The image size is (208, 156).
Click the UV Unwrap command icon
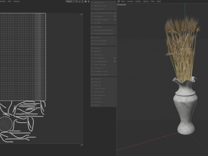click(x=92, y=16)
